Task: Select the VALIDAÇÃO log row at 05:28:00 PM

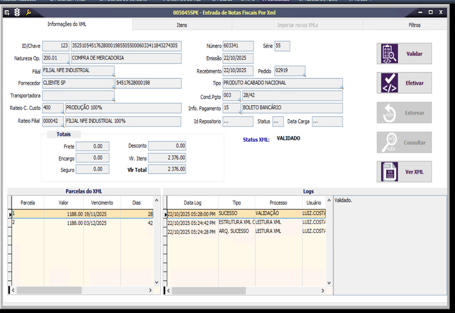Action: tap(247, 213)
